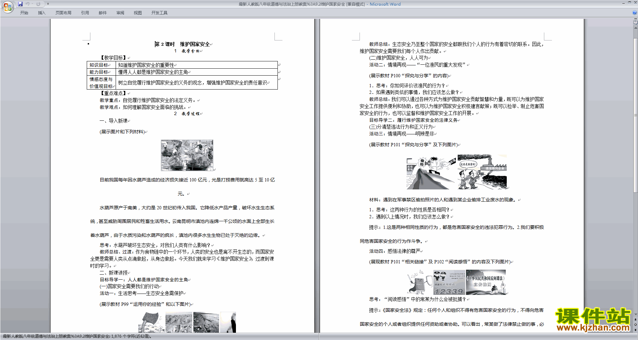Restore down the Word window
This screenshot has height=340, width=638.
click(629, 3)
